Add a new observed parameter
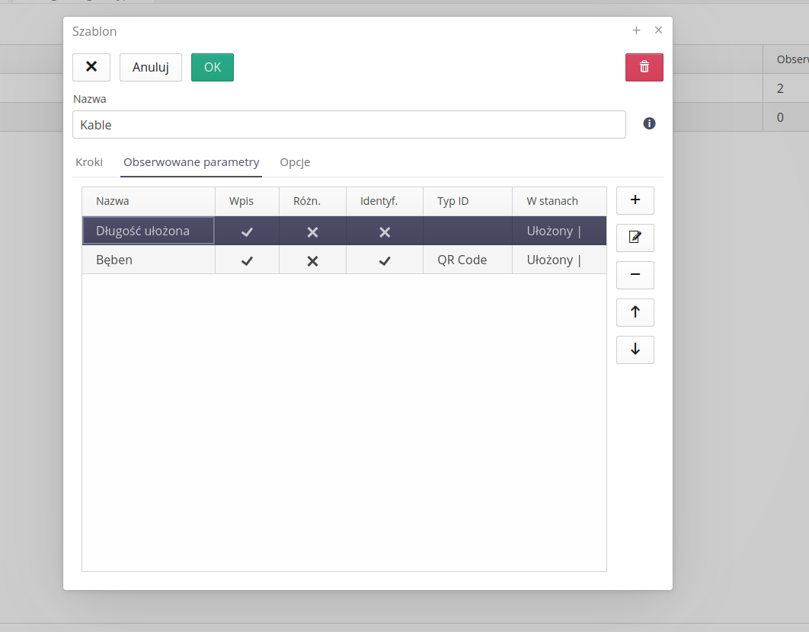809x632 pixels. 635,200
